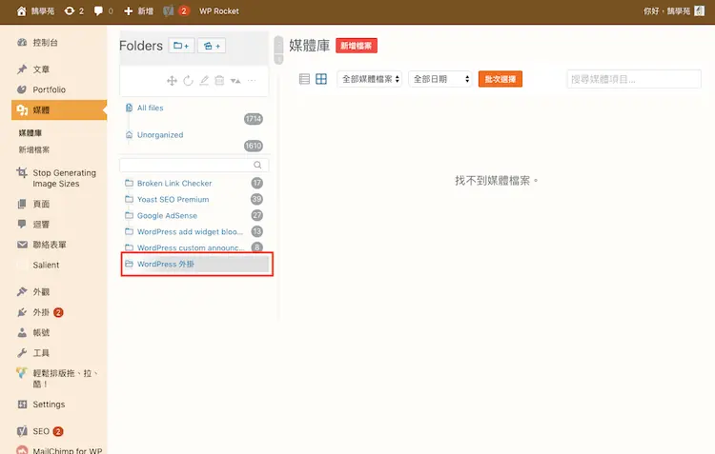715x454 pixels.
Task: Click the 1610 count badge
Action: tap(254, 146)
